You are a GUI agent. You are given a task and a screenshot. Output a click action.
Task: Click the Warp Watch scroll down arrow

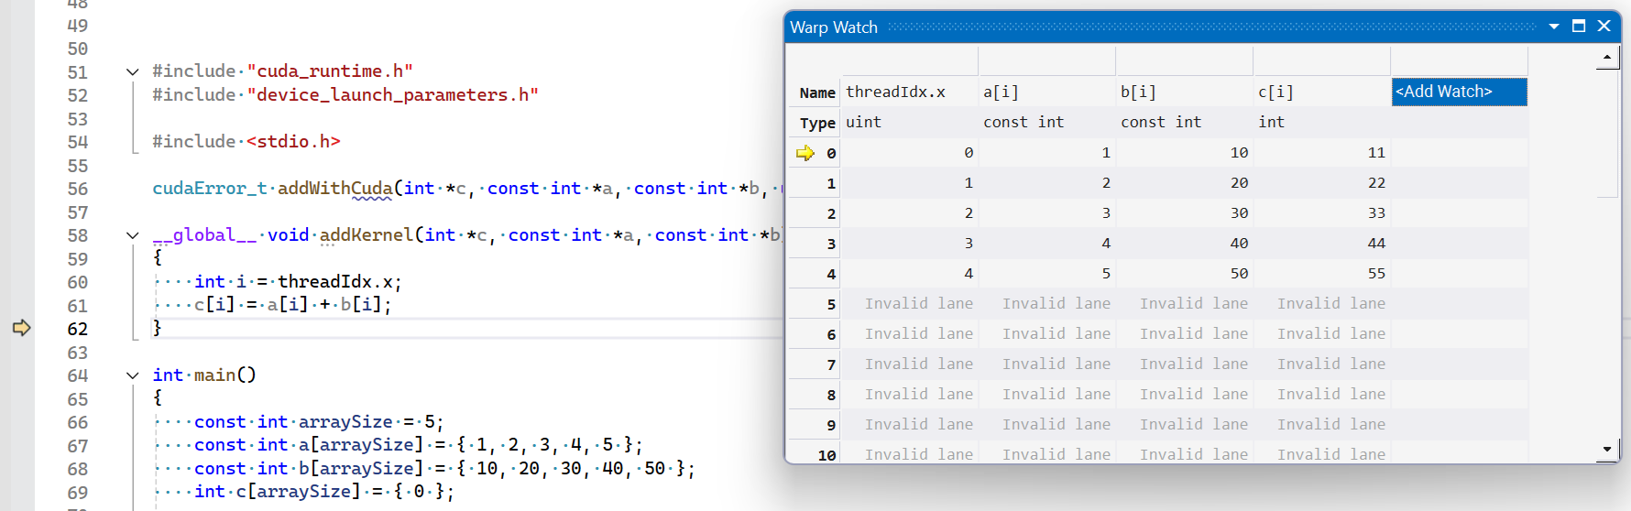pos(1607,450)
